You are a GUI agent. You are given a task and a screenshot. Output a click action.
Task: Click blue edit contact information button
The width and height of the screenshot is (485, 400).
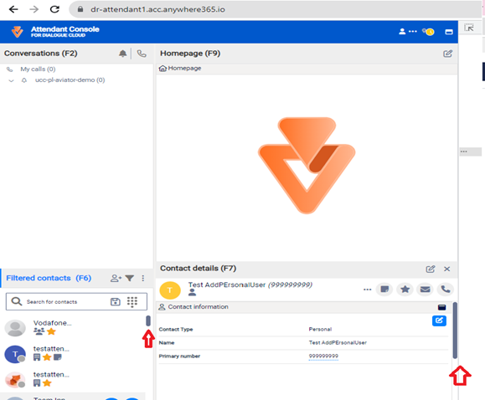click(439, 321)
